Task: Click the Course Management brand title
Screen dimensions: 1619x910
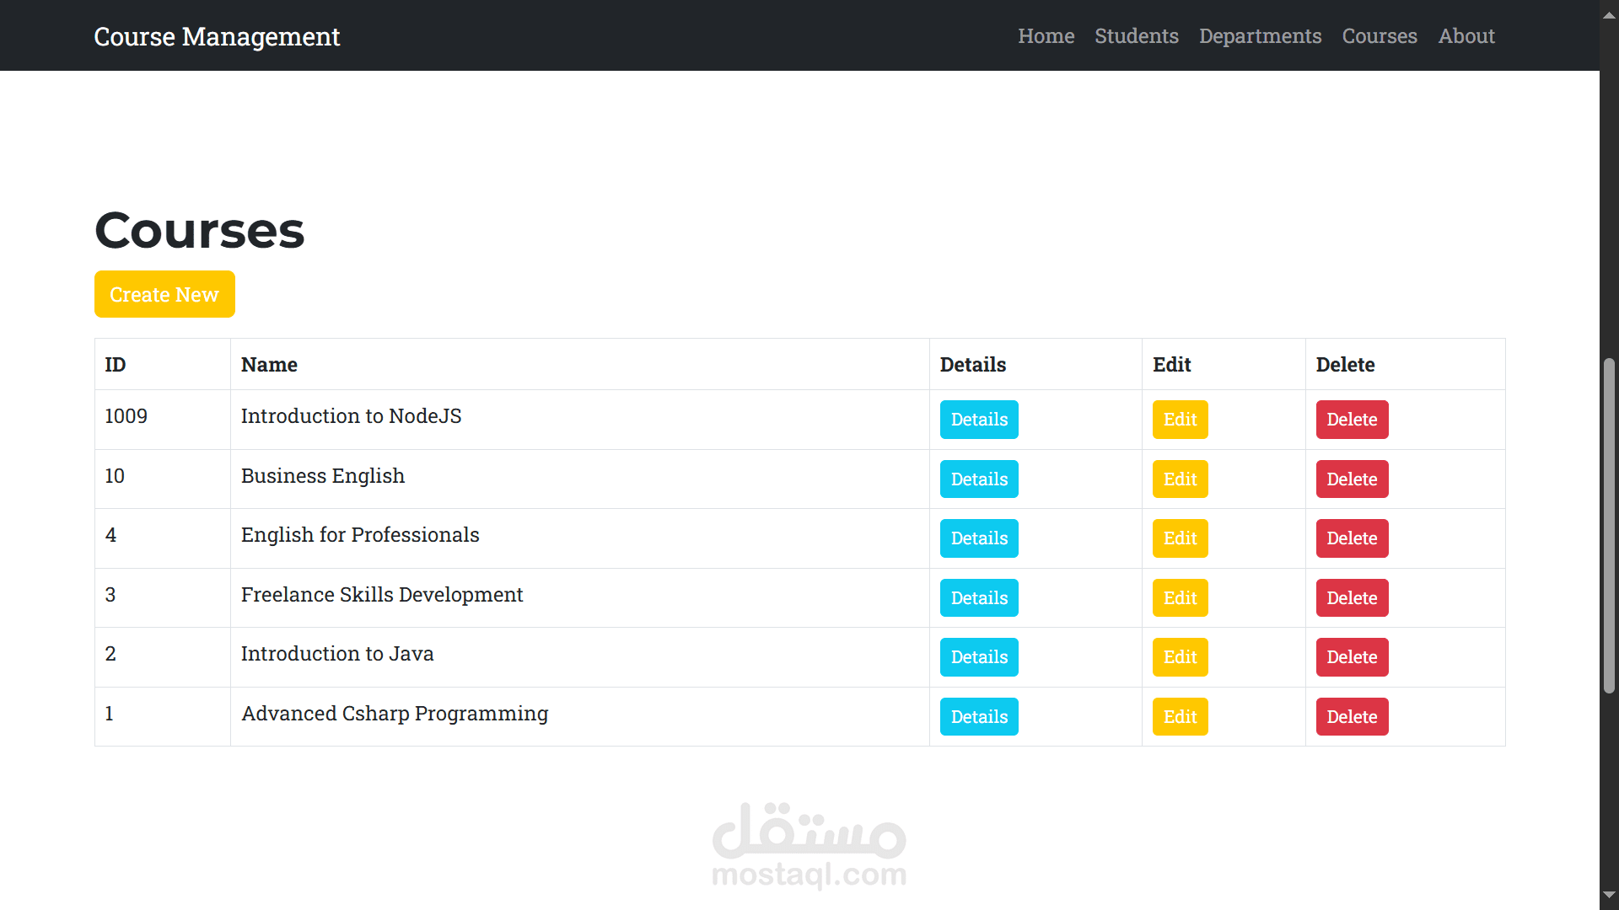Action: pyautogui.click(x=217, y=36)
